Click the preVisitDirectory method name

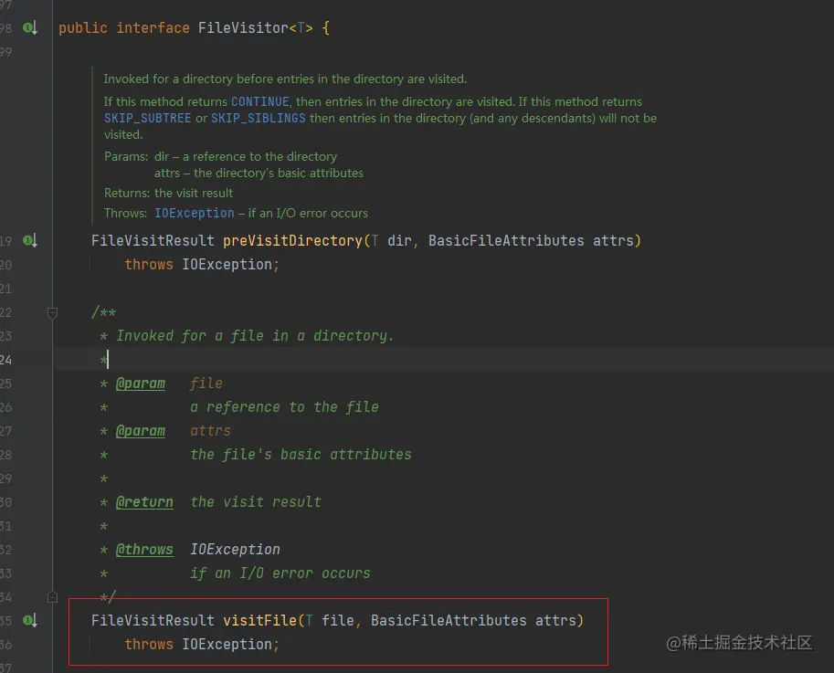click(292, 241)
